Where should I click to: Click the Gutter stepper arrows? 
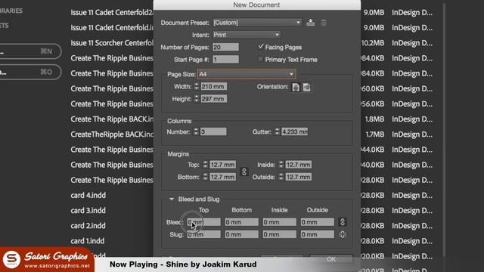(278, 131)
